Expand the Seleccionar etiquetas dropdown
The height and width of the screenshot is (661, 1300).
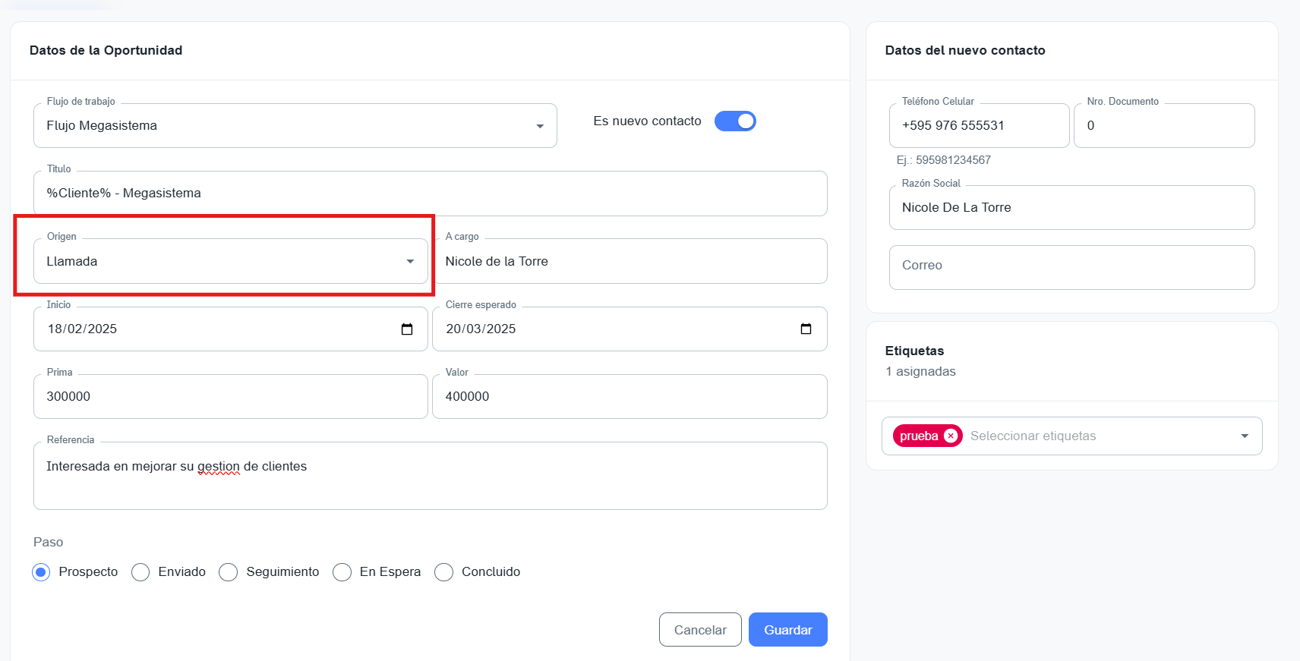(1244, 436)
